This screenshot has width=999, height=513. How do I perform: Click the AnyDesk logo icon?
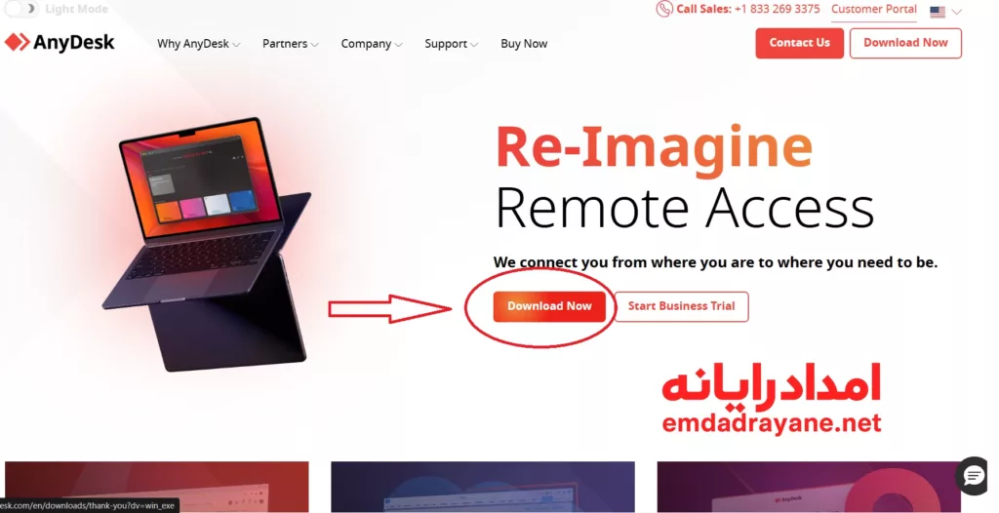[18, 43]
